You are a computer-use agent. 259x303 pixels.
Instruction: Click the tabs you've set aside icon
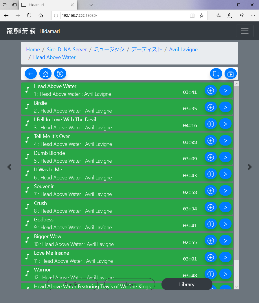tap(5, 5)
